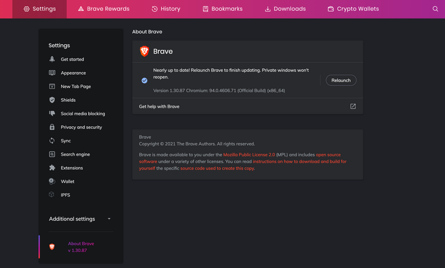The image size is (445, 268).
Task: Click the Wallet icon in sidebar
Action: pos(52,181)
